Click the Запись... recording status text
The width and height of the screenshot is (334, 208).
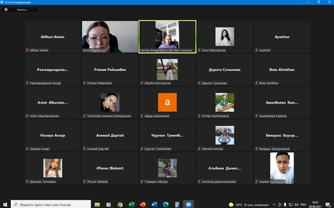(x=22, y=9)
